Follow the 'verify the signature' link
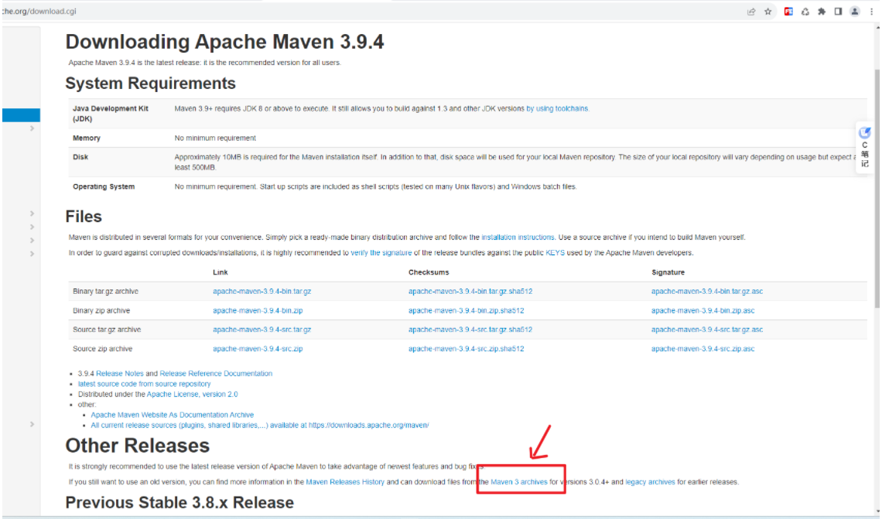The image size is (882, 519). pyautogui.click(x=381, y=253)
